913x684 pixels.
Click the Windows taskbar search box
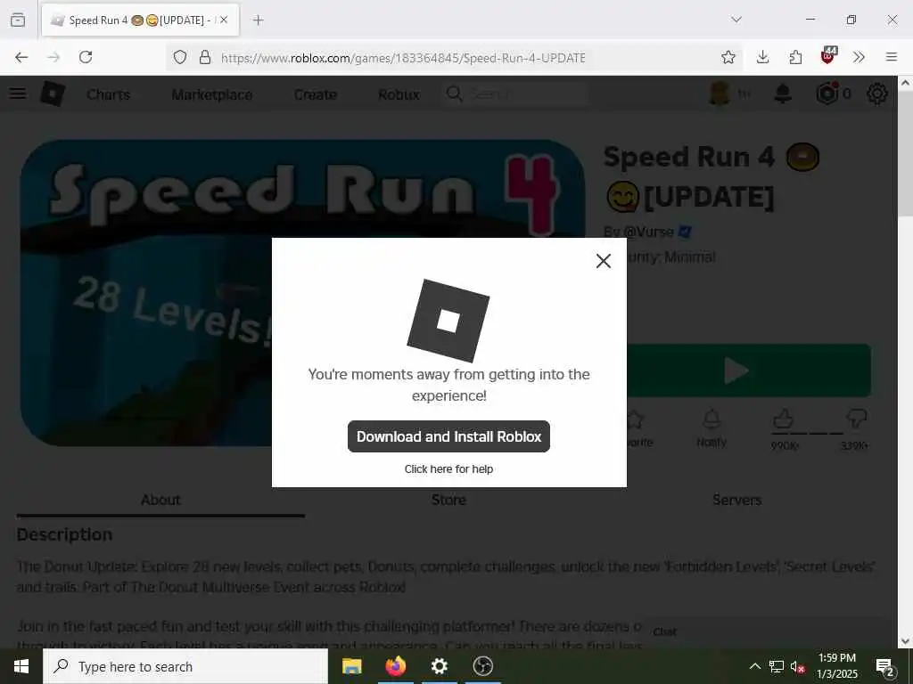pos(185,666)
